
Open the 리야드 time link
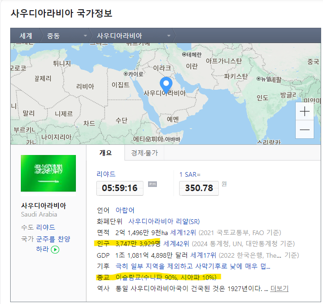coord(106,174)
